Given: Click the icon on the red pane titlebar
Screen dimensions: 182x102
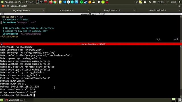Looking at the screenshot, I should [x=1, y=44].
